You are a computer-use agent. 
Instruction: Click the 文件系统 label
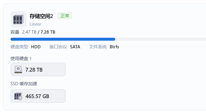(x=98, y=47)
